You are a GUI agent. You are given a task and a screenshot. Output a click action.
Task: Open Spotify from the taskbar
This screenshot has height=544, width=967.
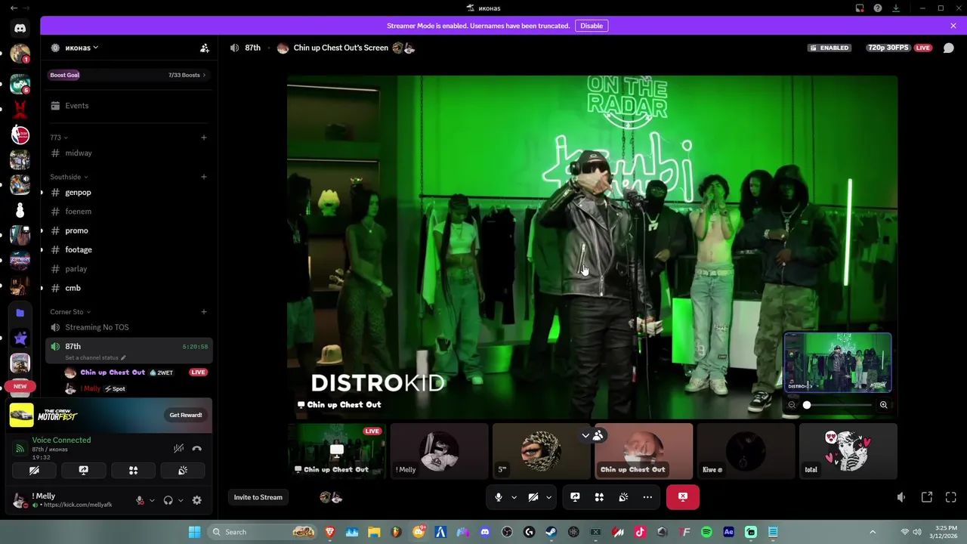tap(706, 532)
